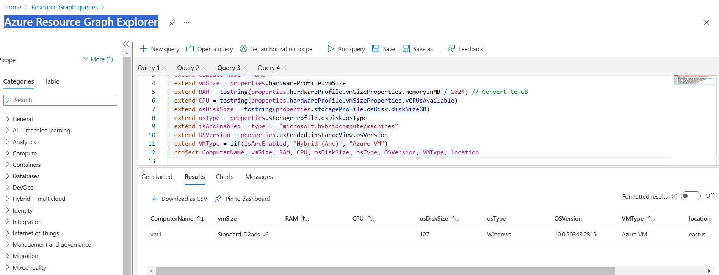719x275 pixels.
Task: Go to Home breadcrumb link
Action: tap(13, 7)
